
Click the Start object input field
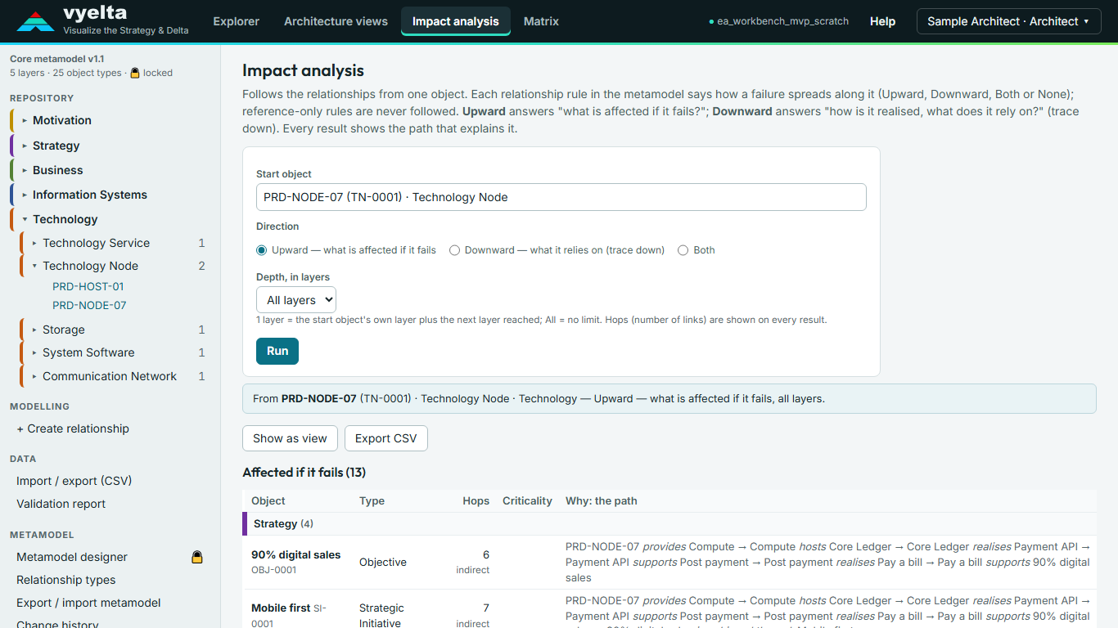coord(561,197)
